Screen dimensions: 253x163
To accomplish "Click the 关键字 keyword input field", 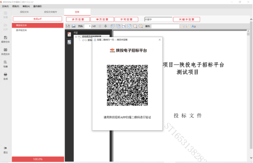I will [x=158, y=19].
